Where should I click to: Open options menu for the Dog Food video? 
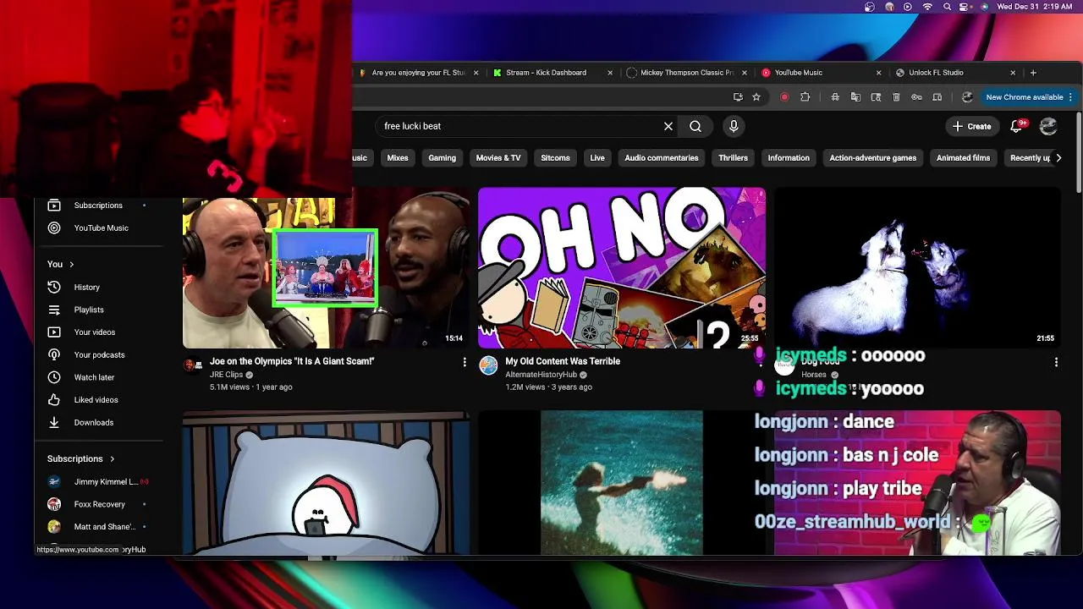click(1056, 362)
